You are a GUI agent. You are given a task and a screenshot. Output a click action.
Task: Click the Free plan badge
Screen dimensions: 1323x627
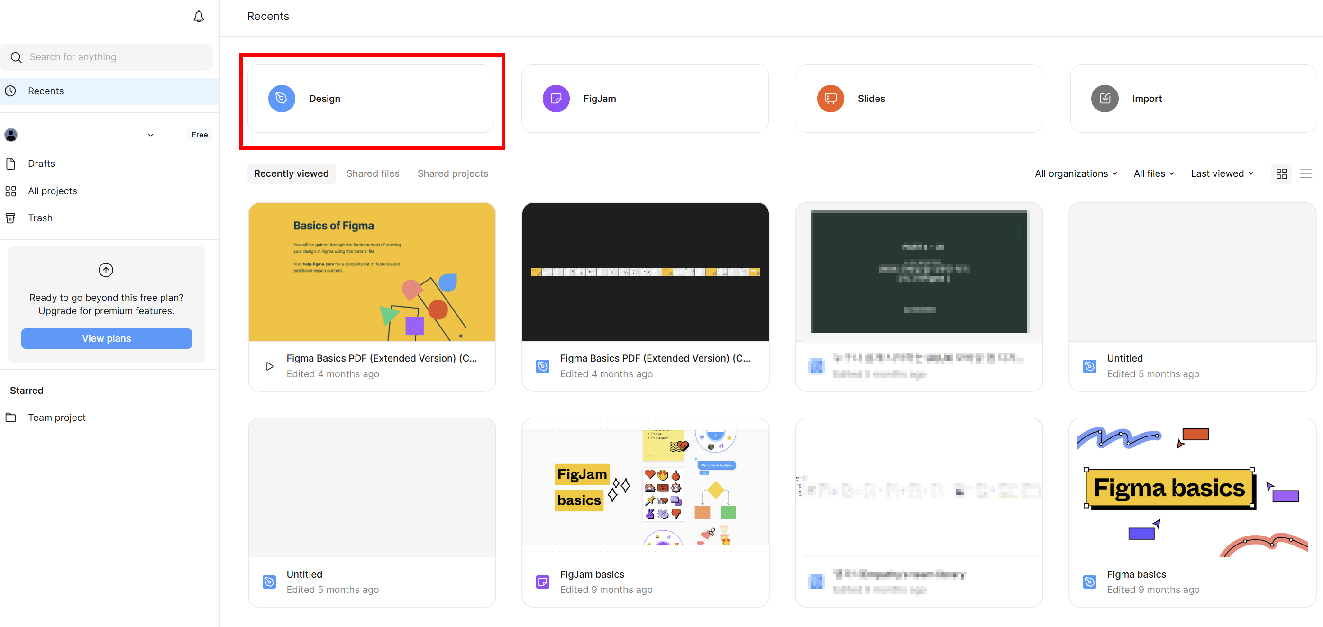click(199, 135)
